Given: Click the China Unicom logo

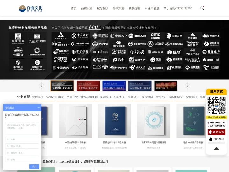Looking at the screenshot, I should (100, 67).
